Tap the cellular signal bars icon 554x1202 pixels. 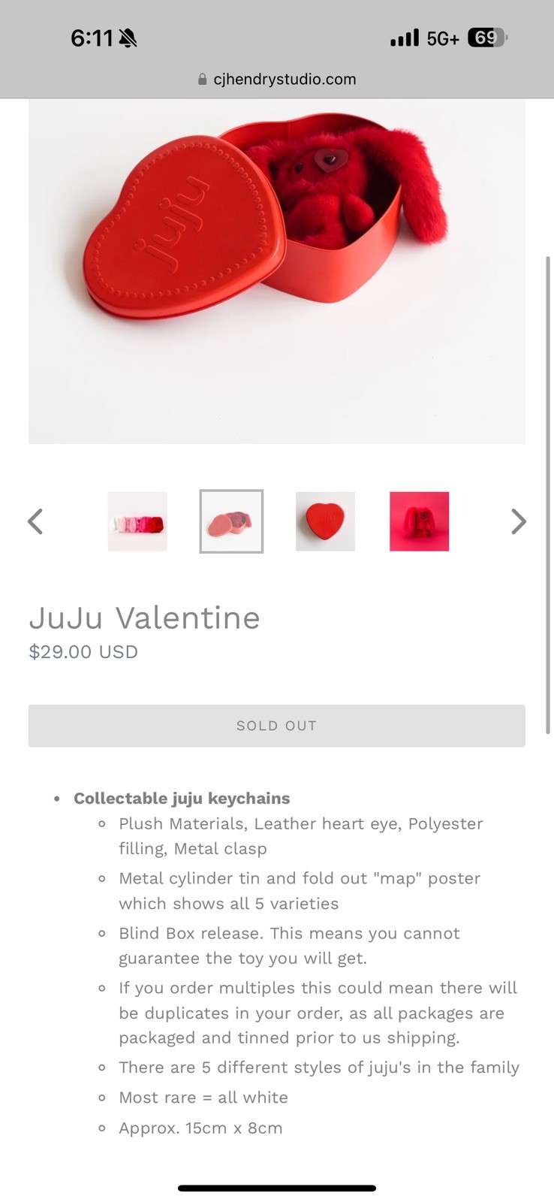(405, 38)
